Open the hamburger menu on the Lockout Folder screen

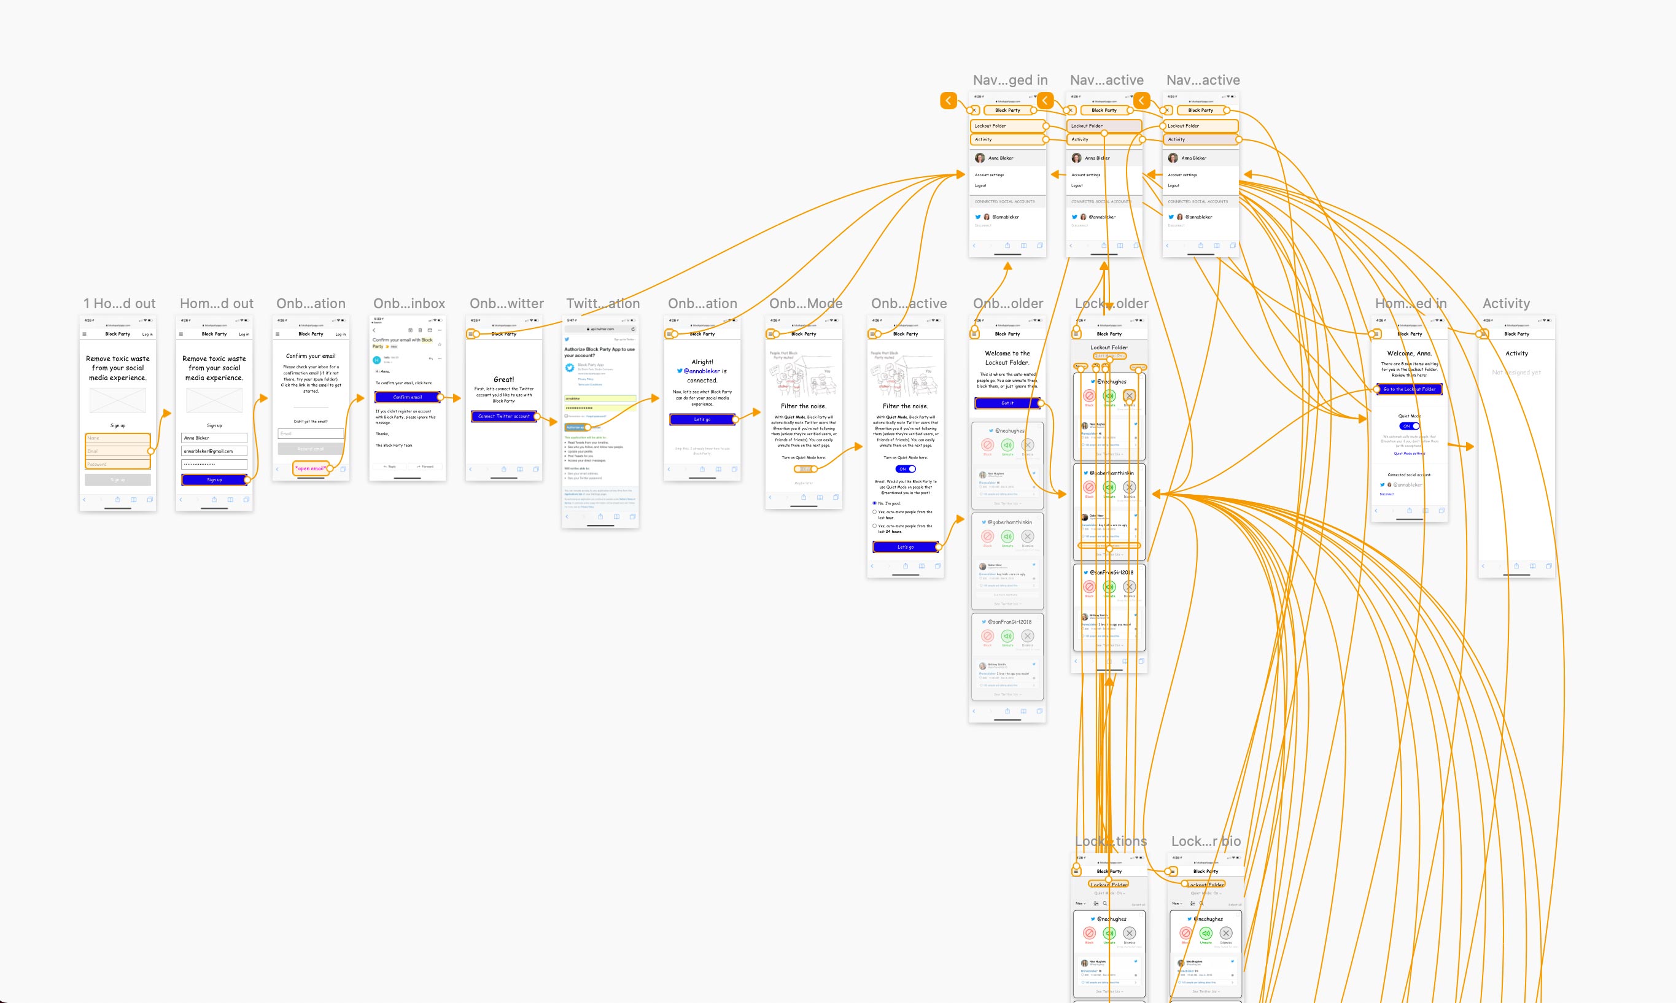1077,335
